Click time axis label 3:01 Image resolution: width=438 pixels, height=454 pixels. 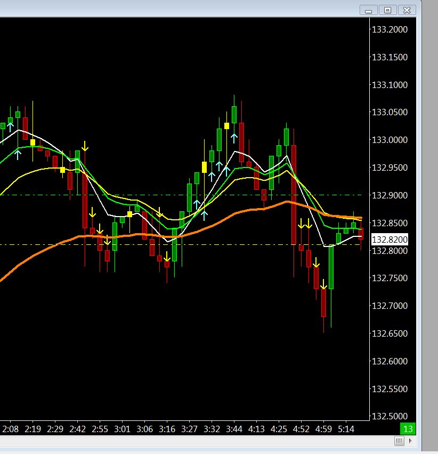[122, 429]
